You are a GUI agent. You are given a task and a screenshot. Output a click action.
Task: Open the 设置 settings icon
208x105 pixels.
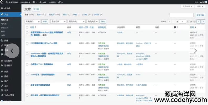coord(2,90)
